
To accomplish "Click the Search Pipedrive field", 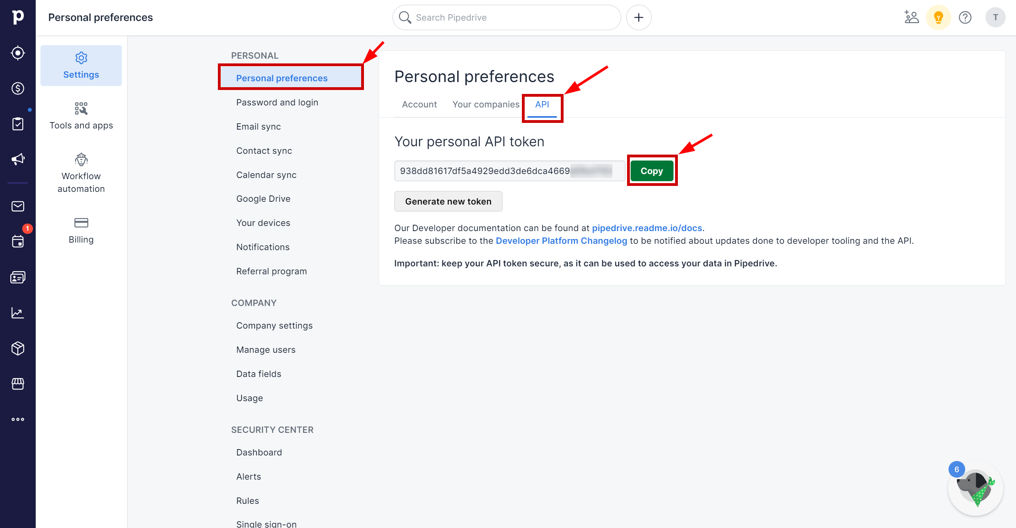I will (506, 17).
